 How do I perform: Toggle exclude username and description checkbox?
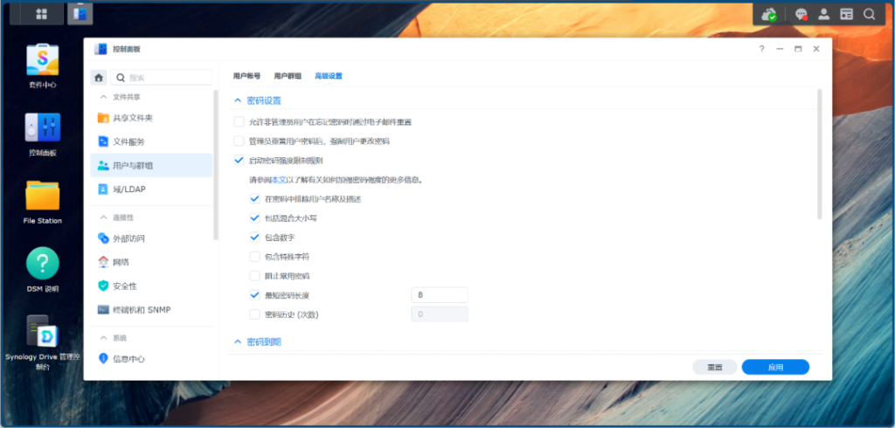pyautogui.click(x=254, y=199)
